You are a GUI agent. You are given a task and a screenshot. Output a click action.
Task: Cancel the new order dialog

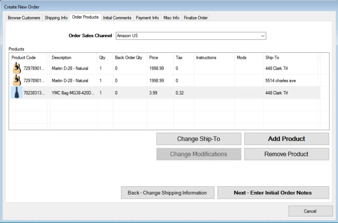[x=311, y=211]
